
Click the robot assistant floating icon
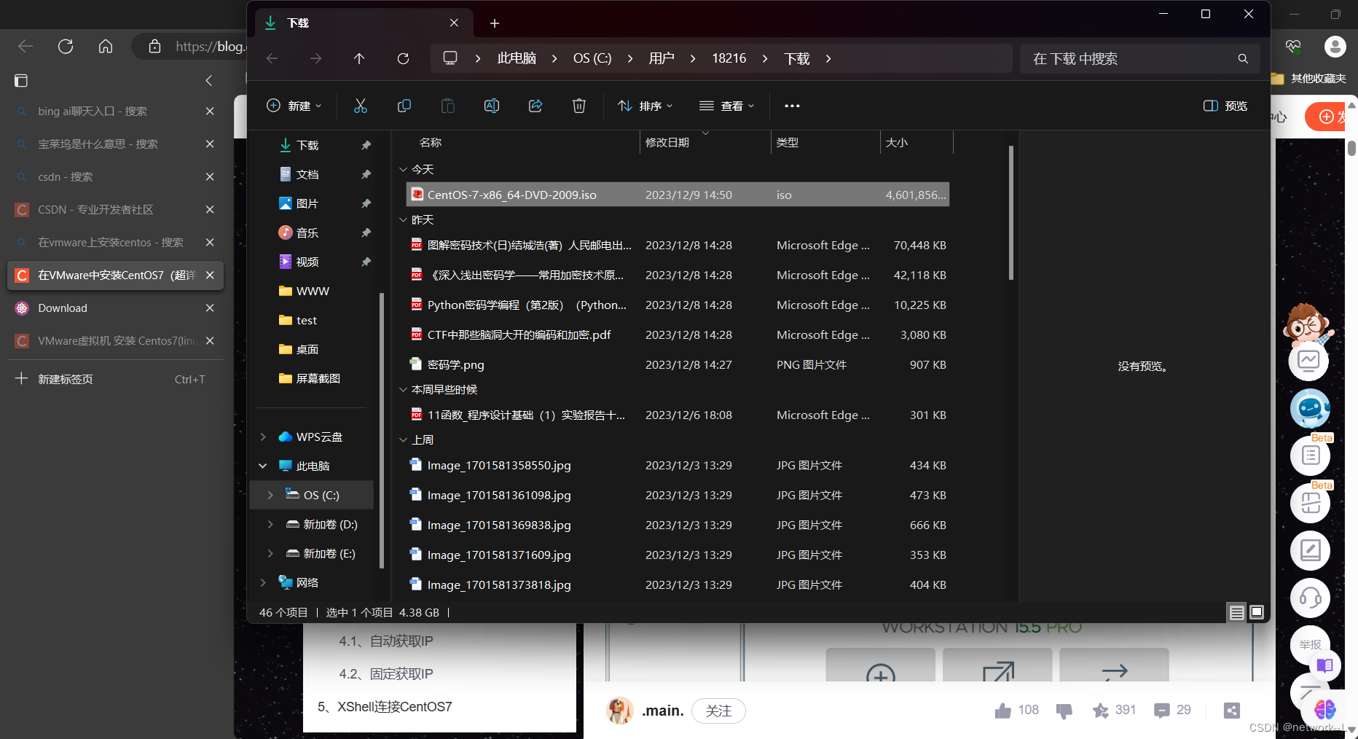tap(1310, 409)
